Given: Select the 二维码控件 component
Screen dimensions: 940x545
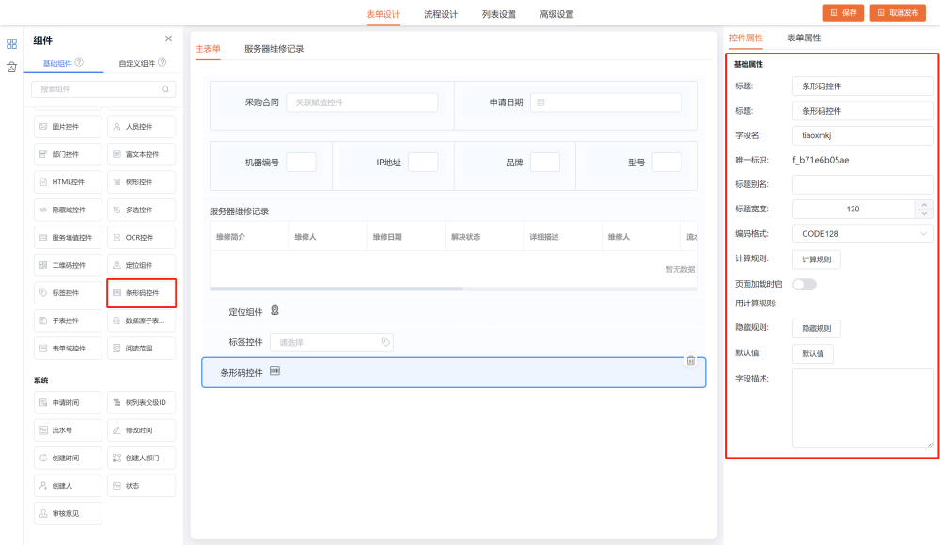Looking at the screenshot, I should pyautogui.click(x=68, y=265).
